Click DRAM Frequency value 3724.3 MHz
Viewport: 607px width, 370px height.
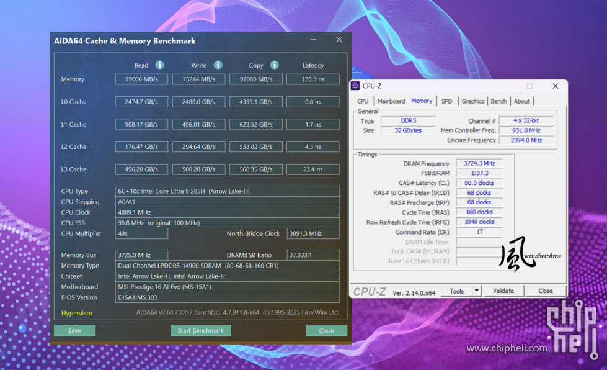479,163
